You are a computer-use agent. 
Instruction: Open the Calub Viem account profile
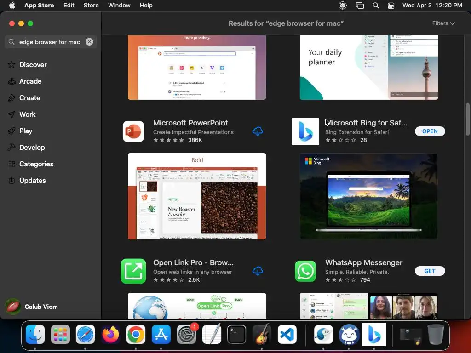(32, 307)
